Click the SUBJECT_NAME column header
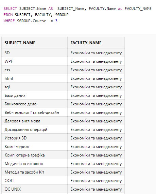Image resolution: width=156 pixels, height=194 pixels. pyautogui.click(x=34, y=43)
